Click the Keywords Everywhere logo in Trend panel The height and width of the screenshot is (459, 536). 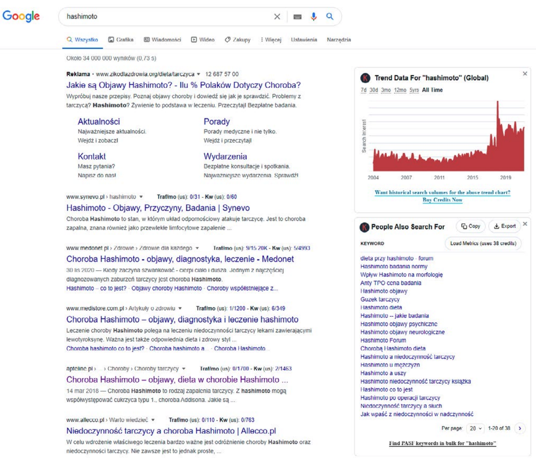(x=365, y=78)
